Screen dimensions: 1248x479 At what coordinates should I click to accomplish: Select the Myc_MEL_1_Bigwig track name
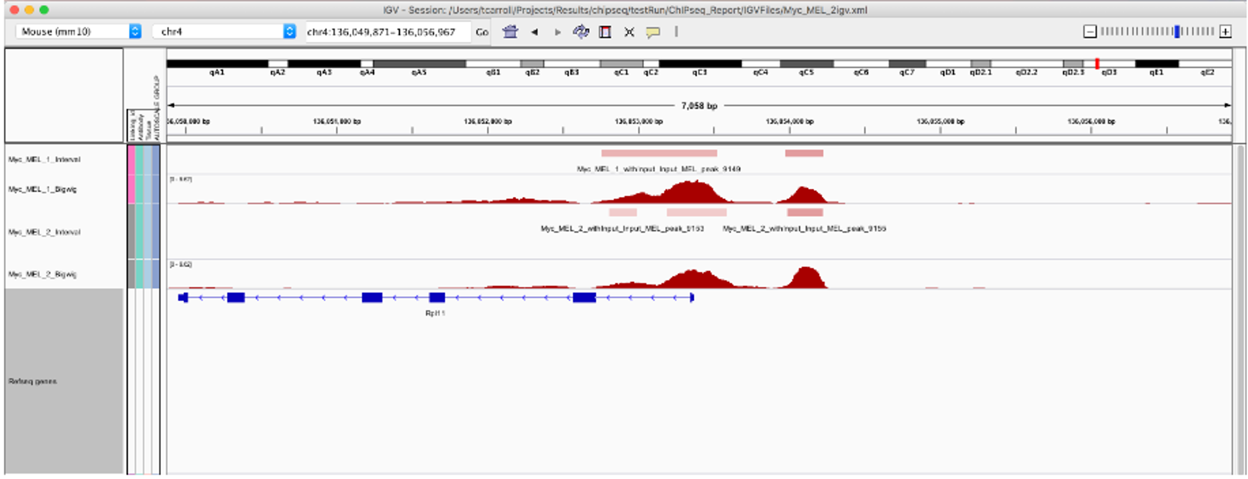[42, 190]
